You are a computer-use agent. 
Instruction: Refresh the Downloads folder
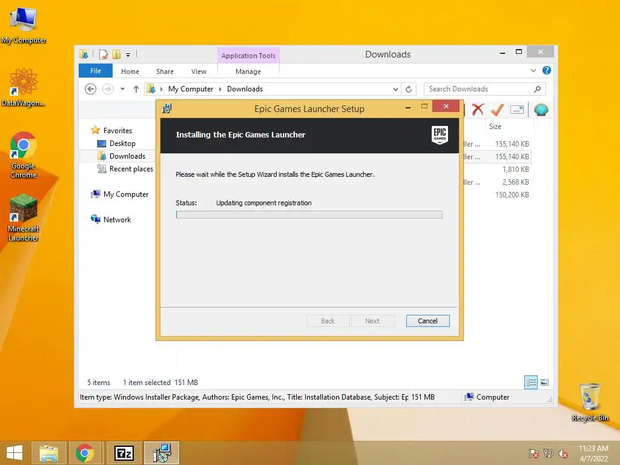click(409, 90)
